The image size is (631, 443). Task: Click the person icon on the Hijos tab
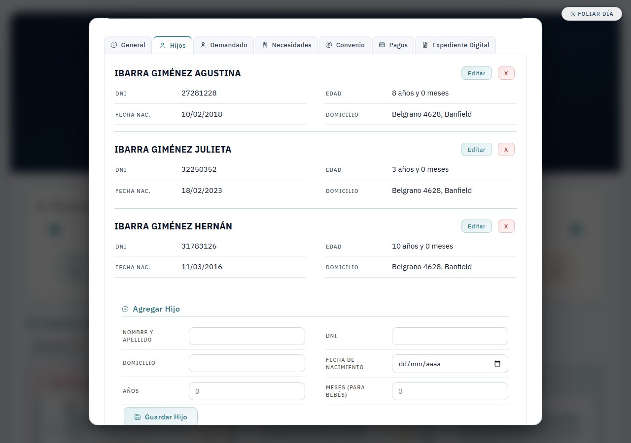pyautogui.click(x=163, y=45)
